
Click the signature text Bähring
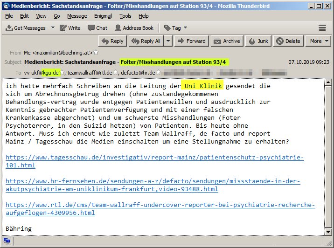click(x=19, y=228)
